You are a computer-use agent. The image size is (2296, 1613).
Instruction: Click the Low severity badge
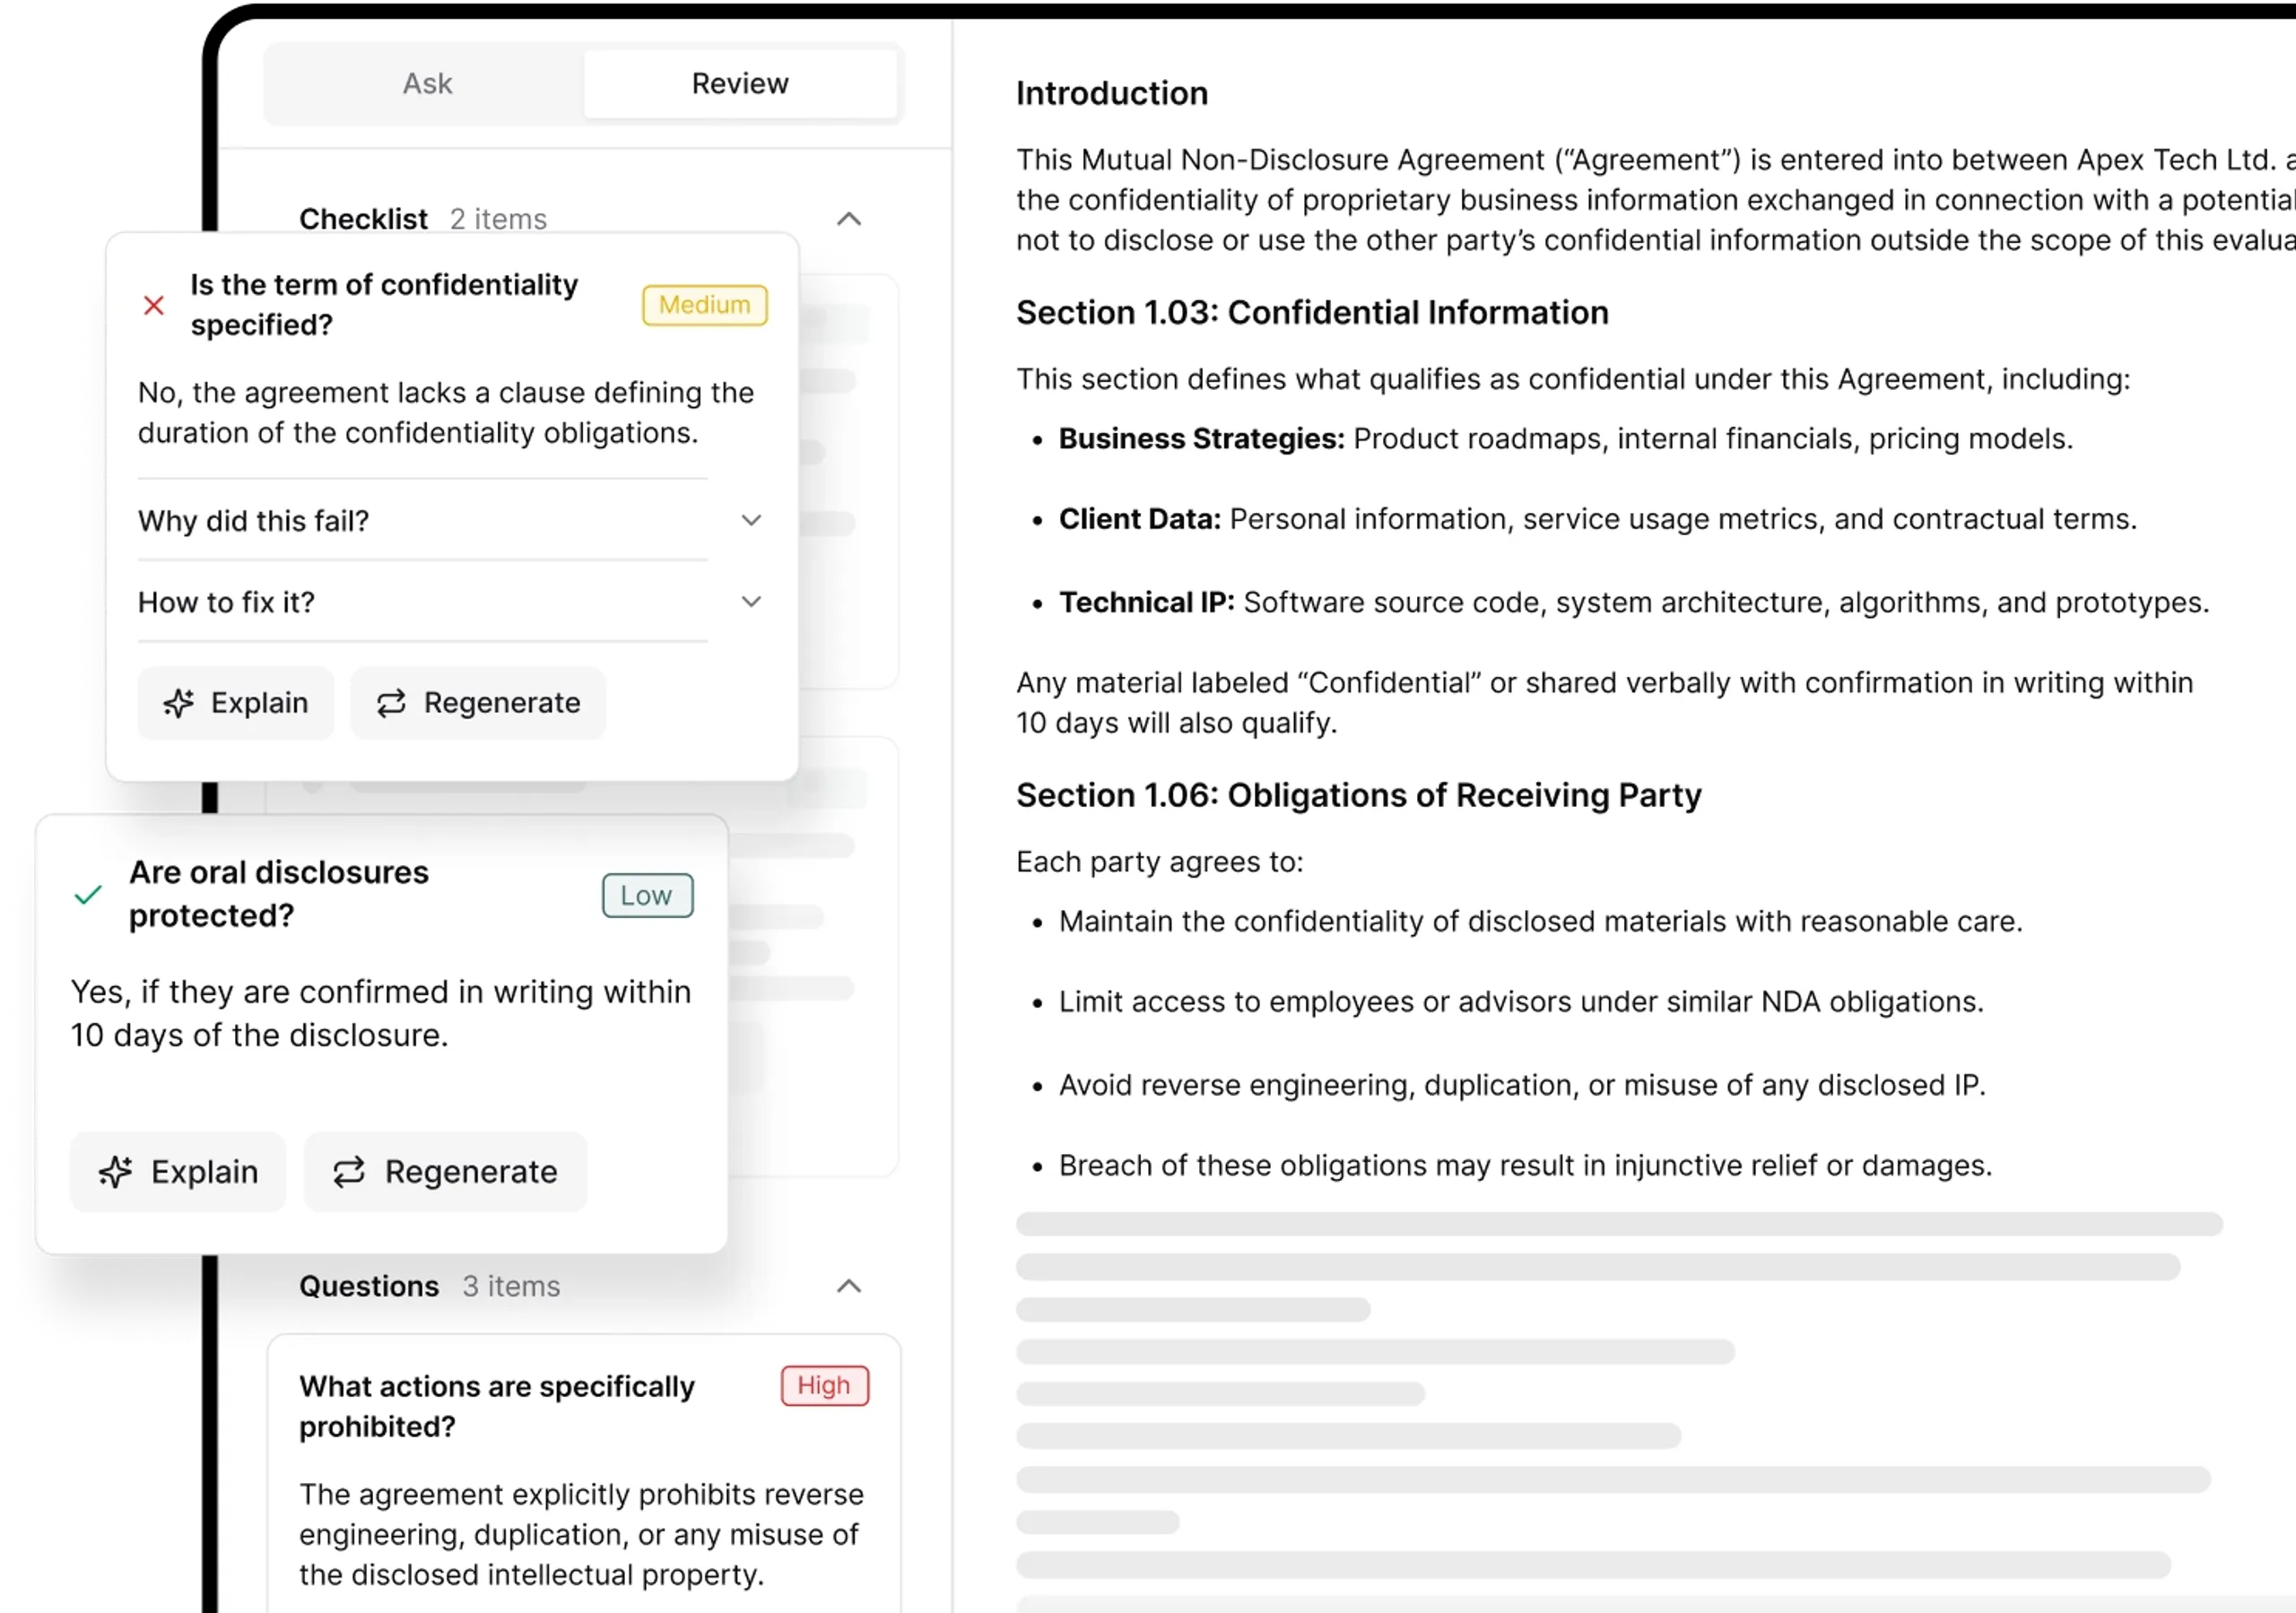(x=646, y=895)
